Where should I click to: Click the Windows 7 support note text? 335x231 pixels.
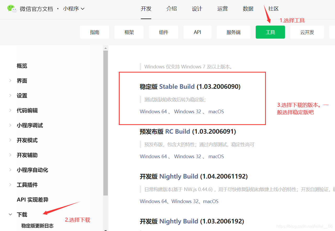(188, 67)
